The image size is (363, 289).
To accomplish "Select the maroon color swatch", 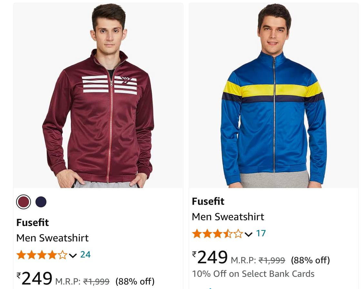I will coord(24,202).
